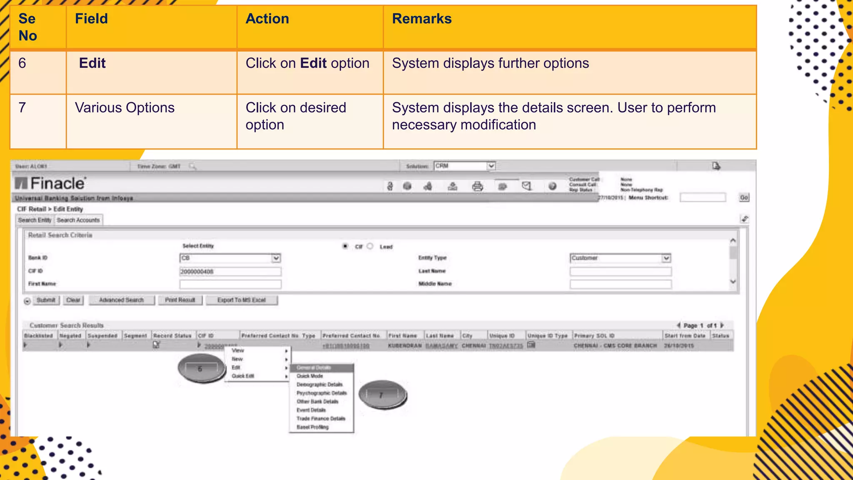
Task: Click the magnifier icon beside Time Zone
Action: coord(192,166)
